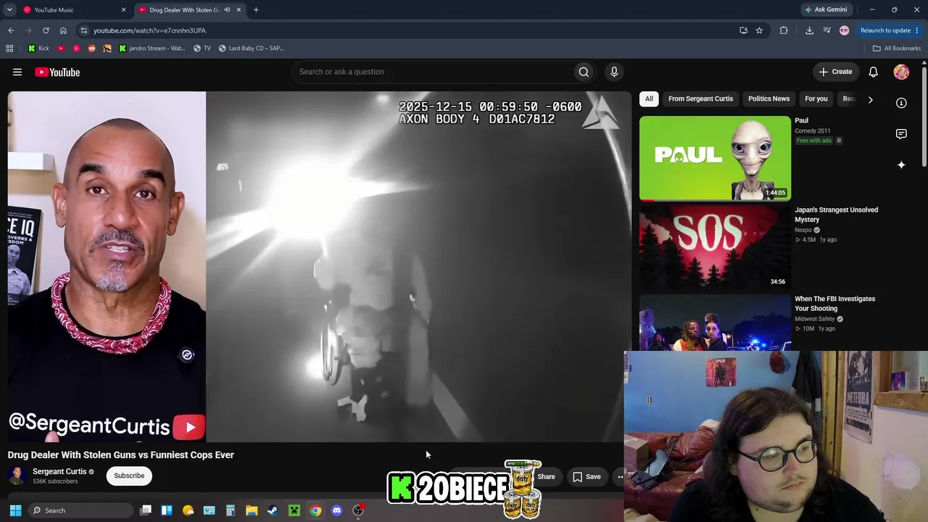928x522 pixels.
Task: Open the Chrome three-dot menu beside Relaunch
Action: pyautogui.click(x=917, y=30)
